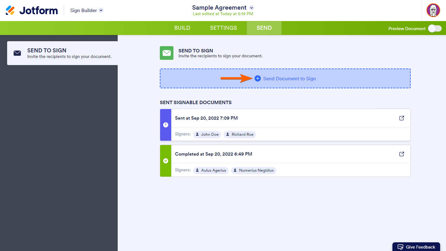This screenshot has width=446, height=251.
Task: Click the Richard Roe signer chip
Action: point(240,134)
